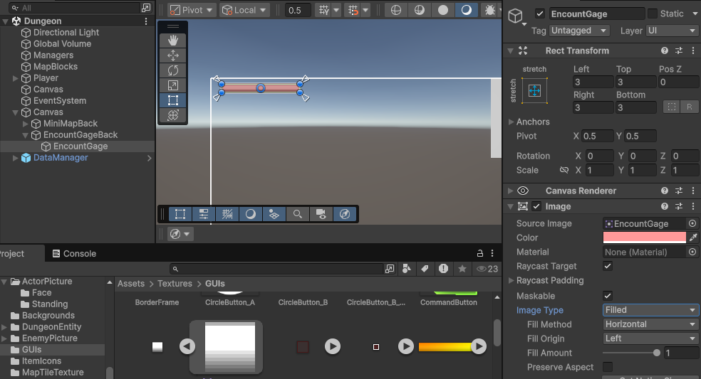Select the Scale tool

[172, 85]
